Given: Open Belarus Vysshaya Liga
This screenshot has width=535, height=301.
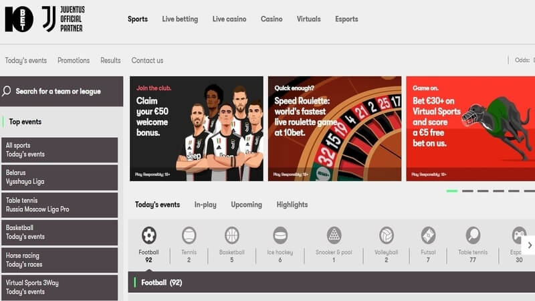Looking at the screenshot, I should 60,177.
